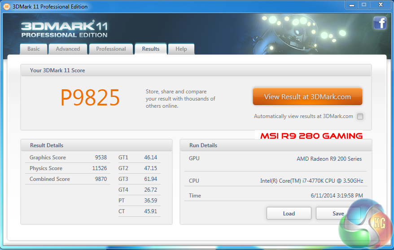This screenshot has height=250, width=394.
Task: Open the Advanced tab
Action: point(68,49)
